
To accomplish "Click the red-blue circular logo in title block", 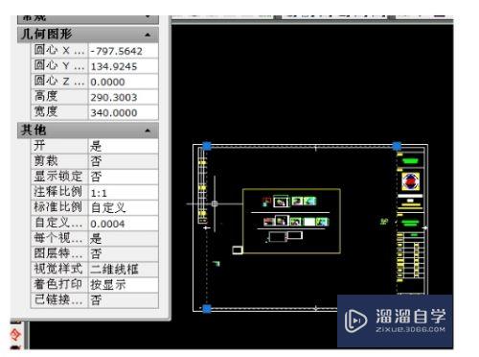I will [x=411, y=181].
